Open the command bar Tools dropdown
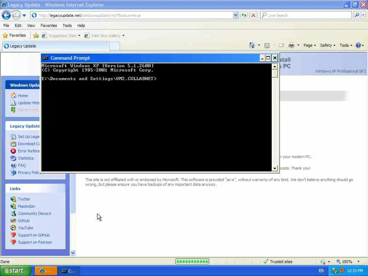Viewport: 368px width, 276px height. point(346,45)
